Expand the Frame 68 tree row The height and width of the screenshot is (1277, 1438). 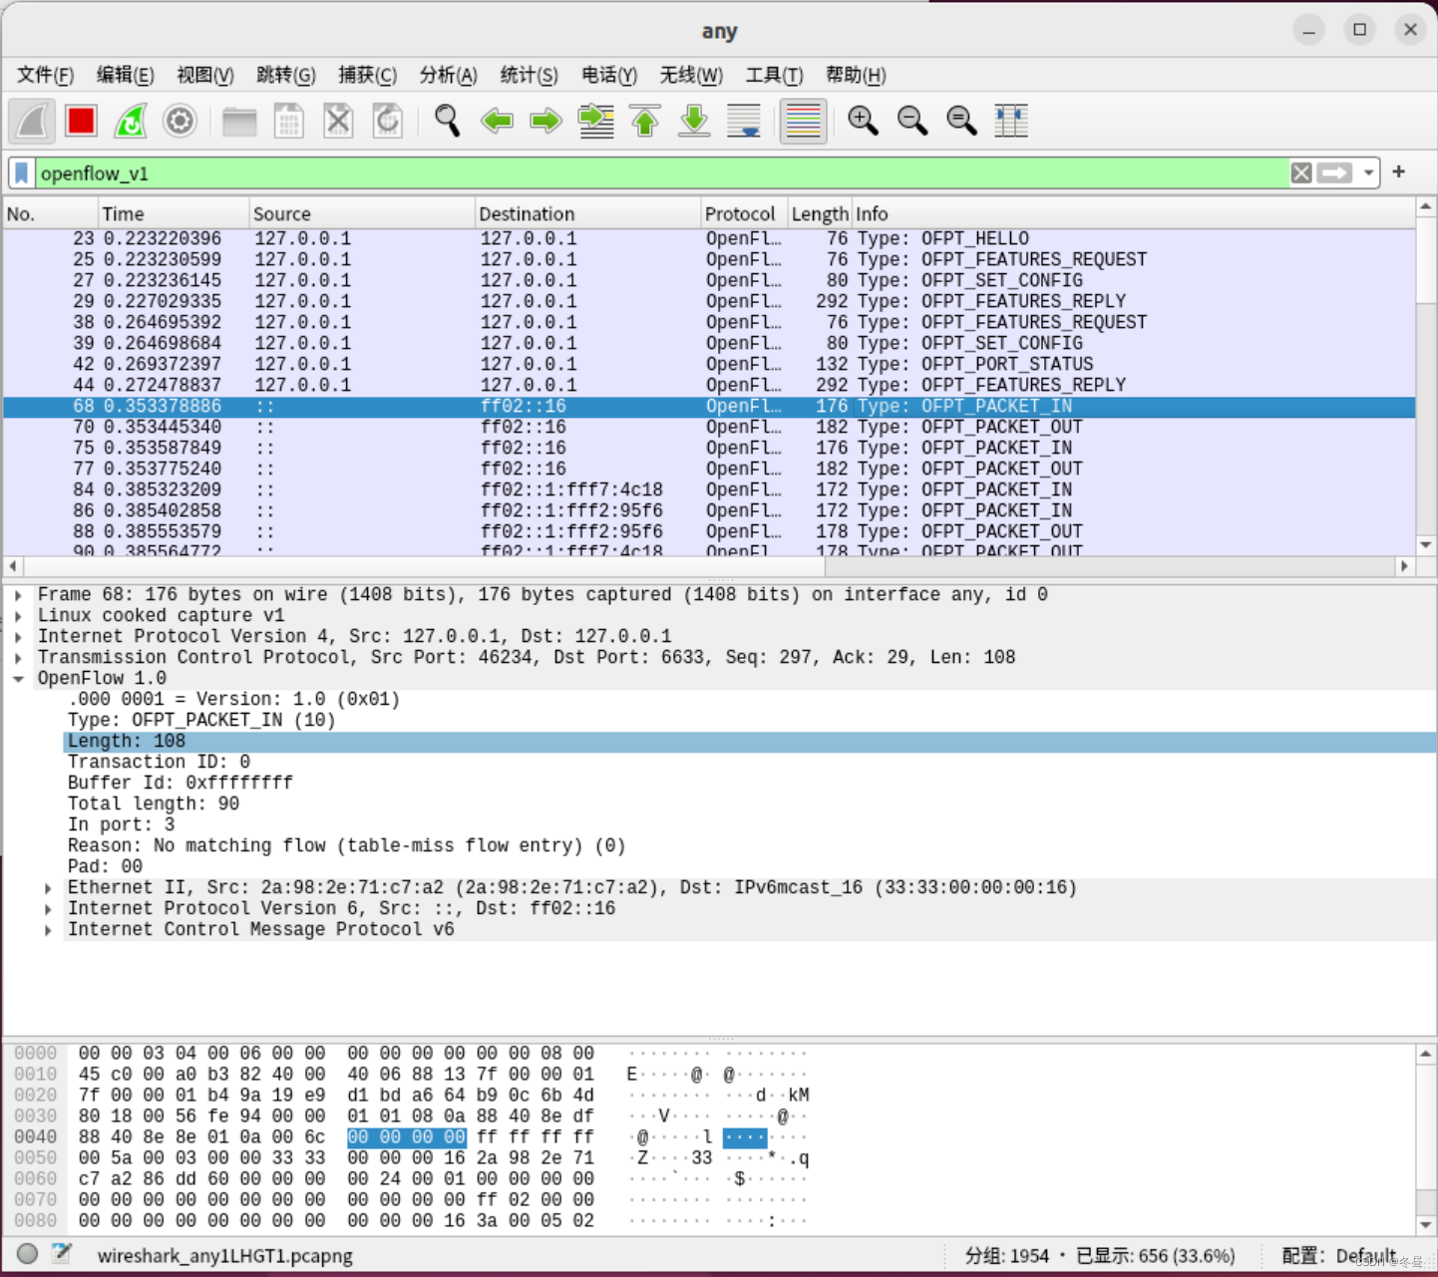pyautogui.click(x=18, y=595)
